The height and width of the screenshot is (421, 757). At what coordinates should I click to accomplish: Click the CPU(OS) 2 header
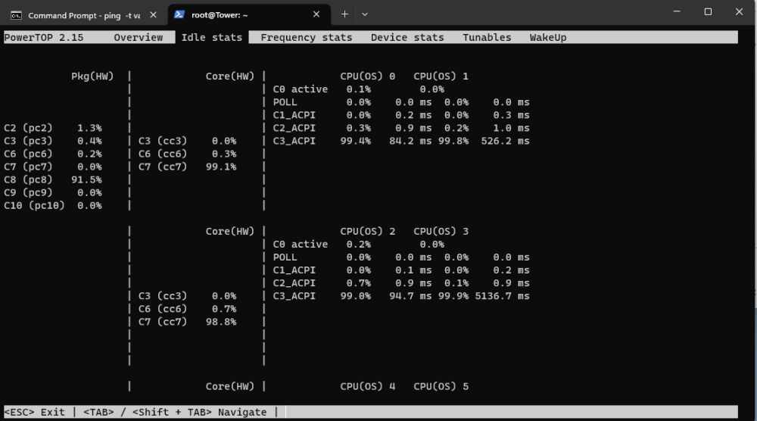[367, 231]
